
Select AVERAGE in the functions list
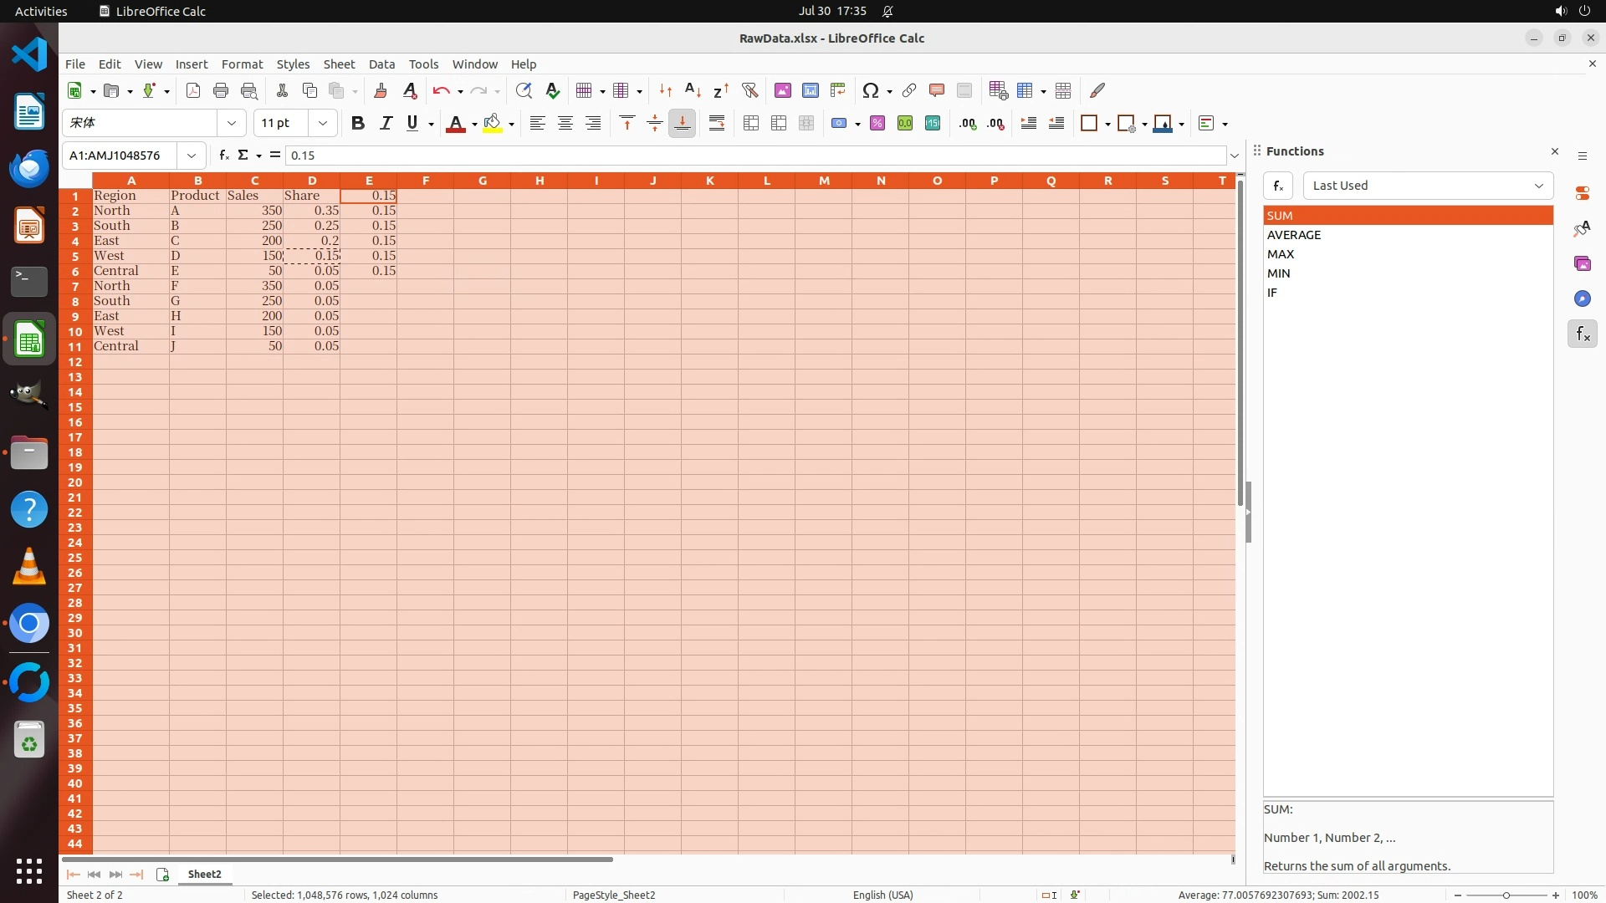(1293, 235)
